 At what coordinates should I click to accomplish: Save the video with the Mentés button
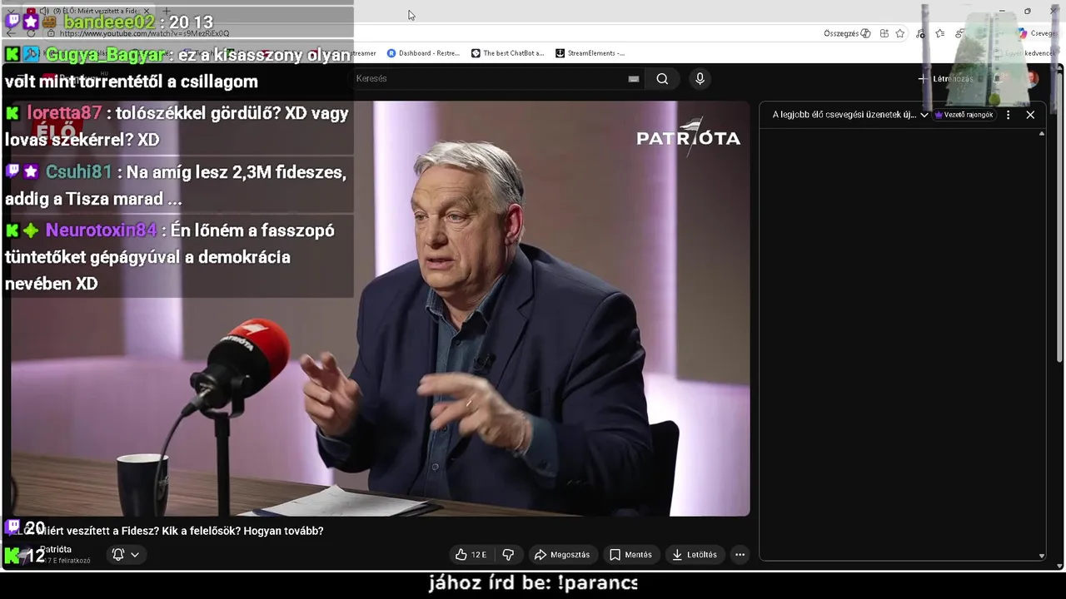click(630, 555)
